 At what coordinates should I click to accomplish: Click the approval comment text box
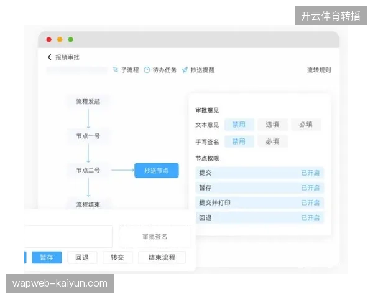(x=68, y=237)
